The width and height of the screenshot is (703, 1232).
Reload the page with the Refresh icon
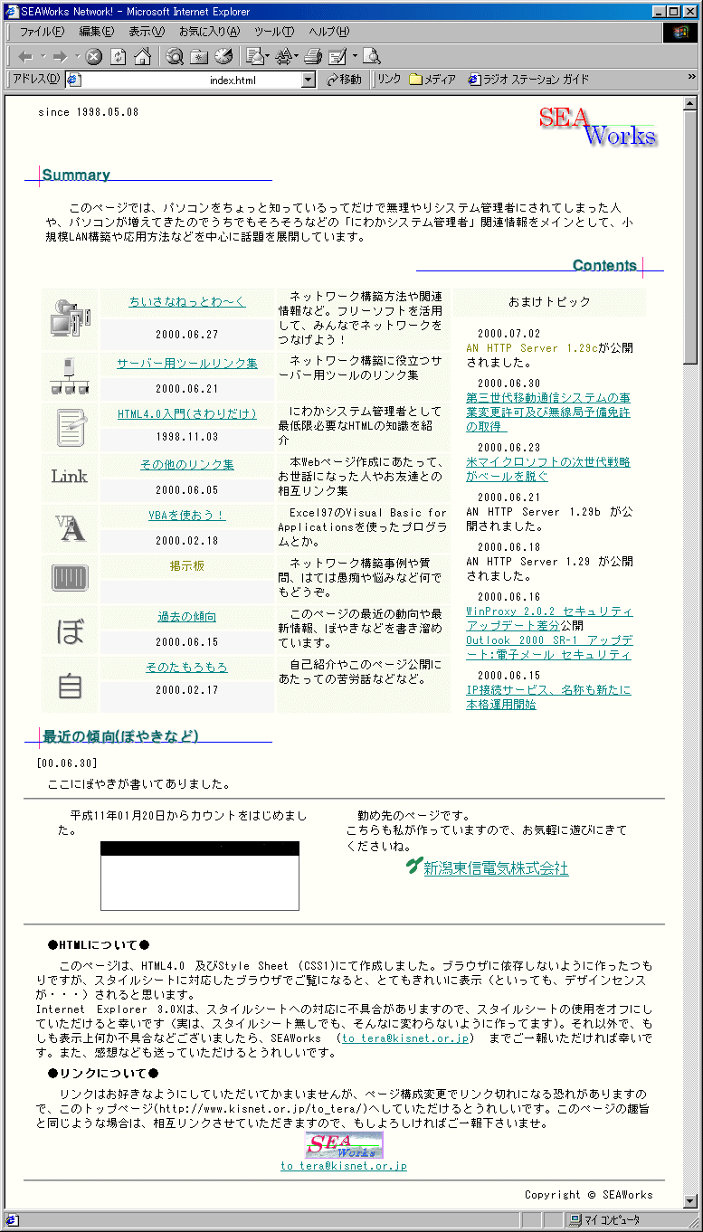[119, 57]
